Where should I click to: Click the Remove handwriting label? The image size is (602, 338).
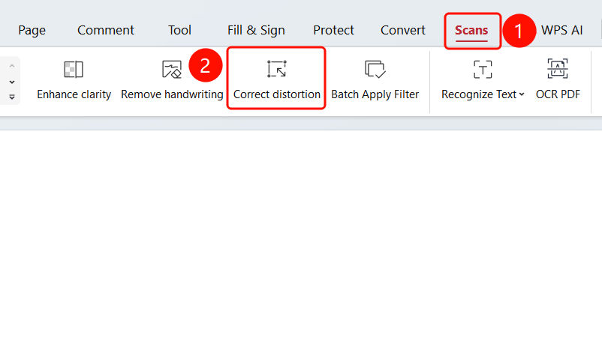point(172,94)
